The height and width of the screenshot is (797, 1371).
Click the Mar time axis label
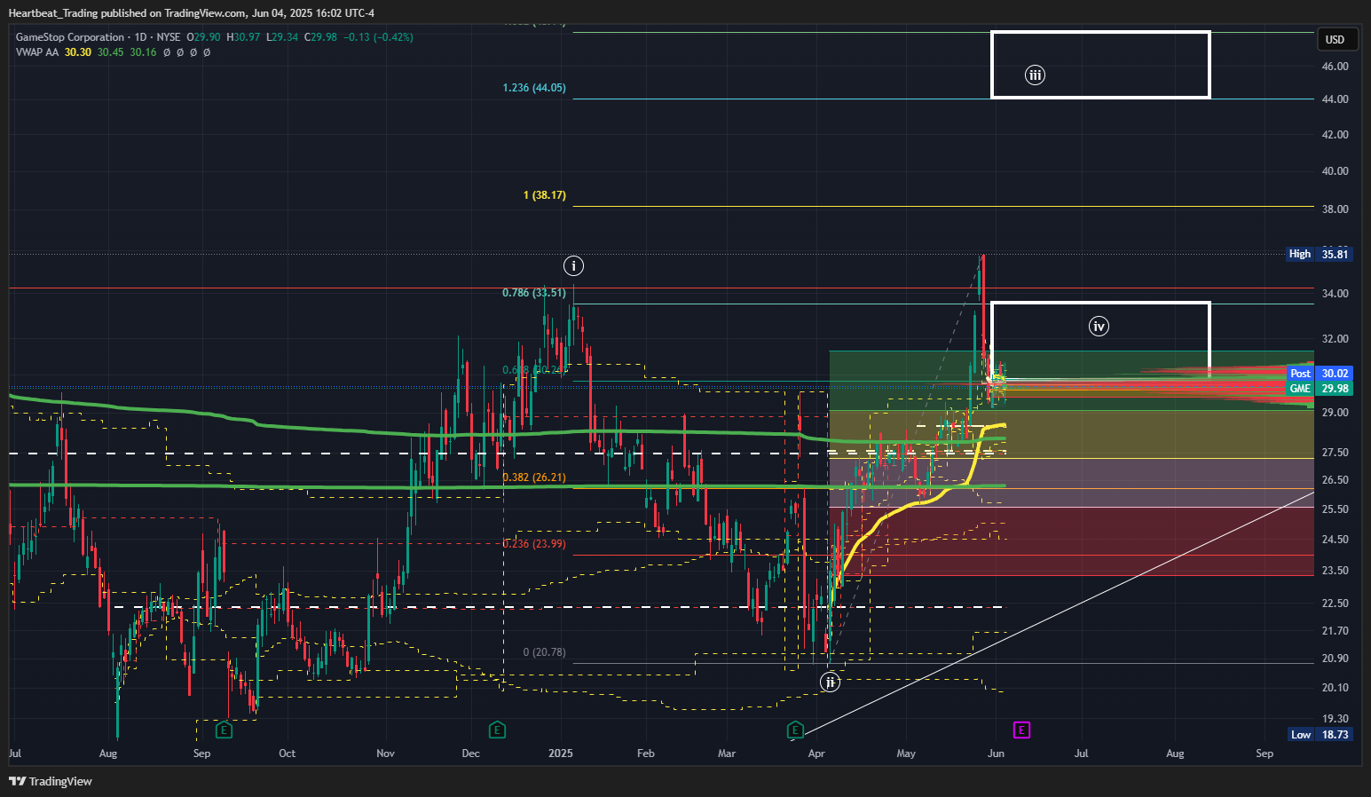[727, 754]
